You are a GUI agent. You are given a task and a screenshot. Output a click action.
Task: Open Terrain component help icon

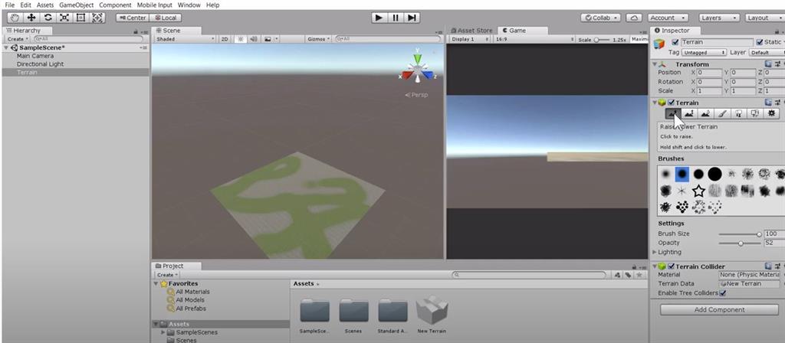768,103
